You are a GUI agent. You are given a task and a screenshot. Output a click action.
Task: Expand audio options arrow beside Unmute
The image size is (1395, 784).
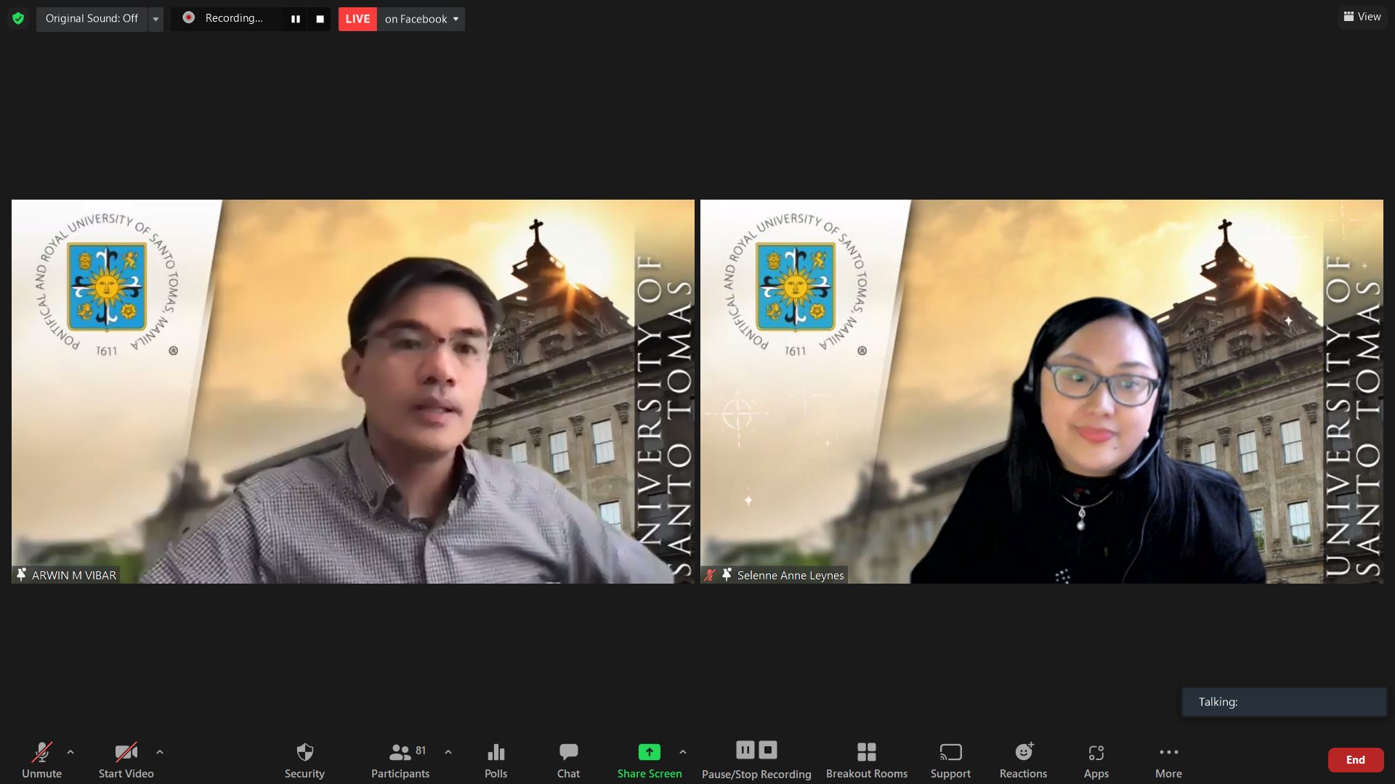pos(70,752)
